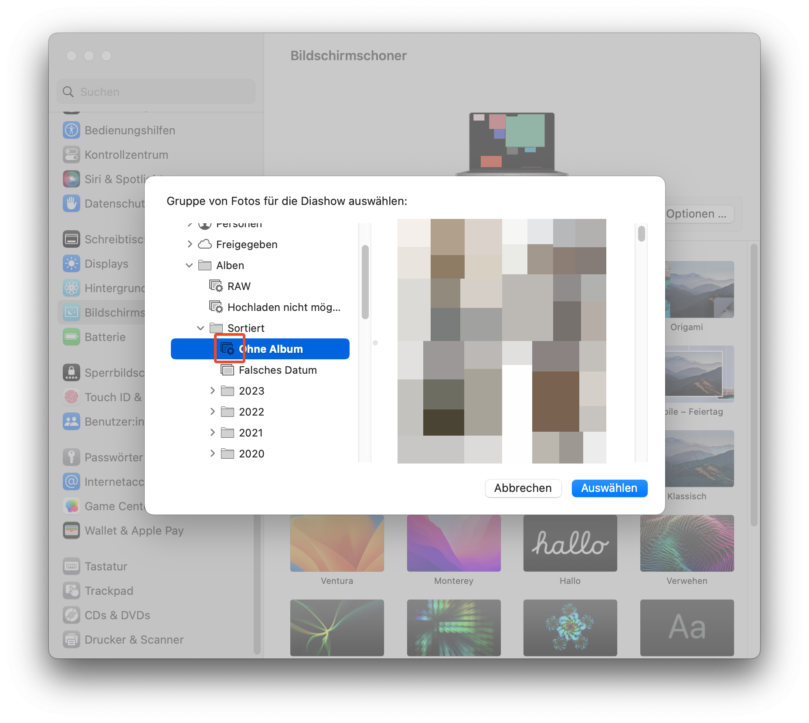
Task: Choose the Monterey screensaver thumbnail
Action: 454,543
